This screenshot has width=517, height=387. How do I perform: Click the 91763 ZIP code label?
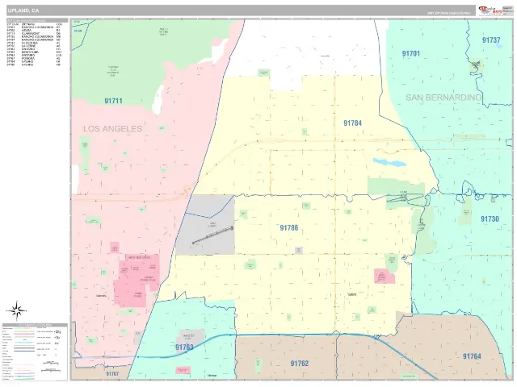pos(184,347)
